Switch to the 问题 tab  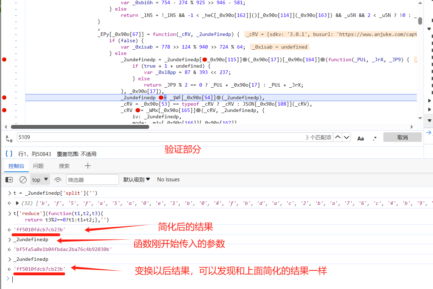coord(38,166)
